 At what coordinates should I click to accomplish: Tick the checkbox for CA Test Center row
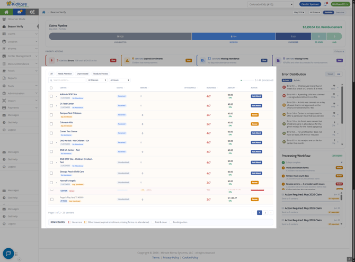(51, 106)
